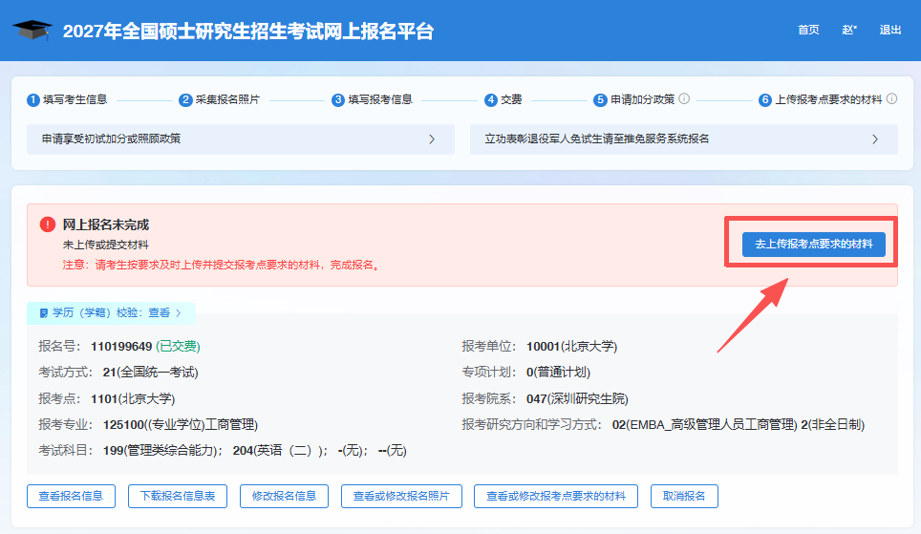Click the document icon before 学历(学籍)校验
Viewport: 921px width, 534px height.
click(x=43, y=313)
